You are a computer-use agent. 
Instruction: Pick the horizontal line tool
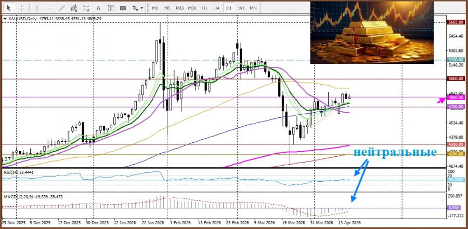coord(49,8)
